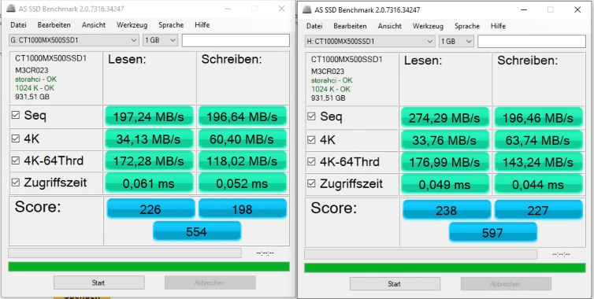Open Werkzeug menu in right window
The width and height of the screenshot is (594, 299).
click(428, 26)
